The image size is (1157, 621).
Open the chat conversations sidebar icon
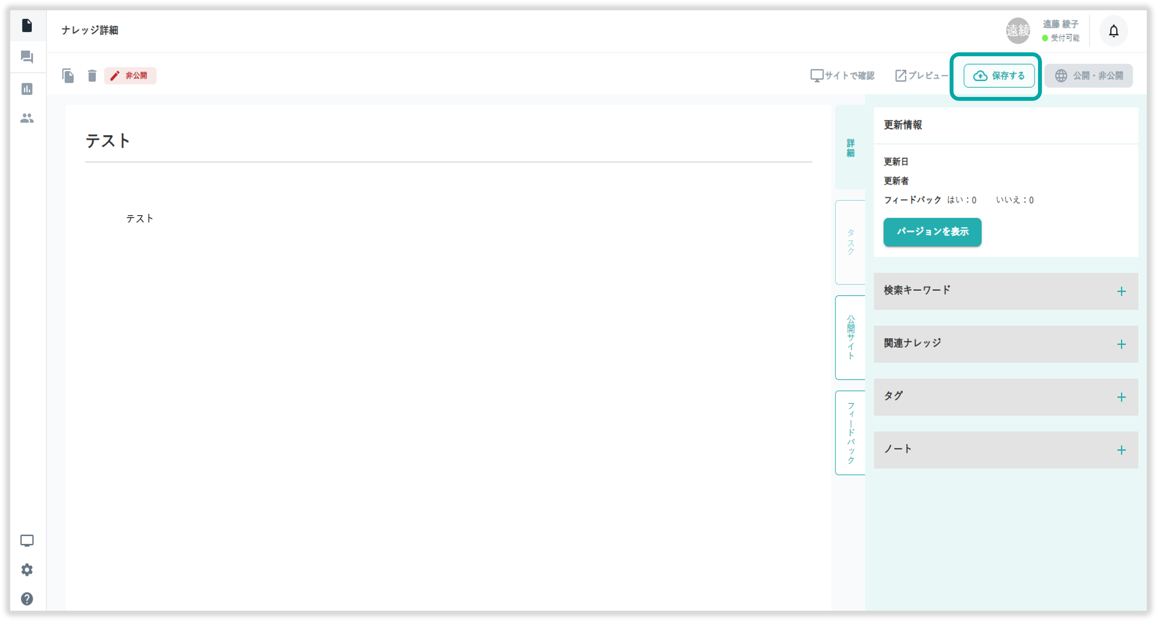[x=27, y=57]
